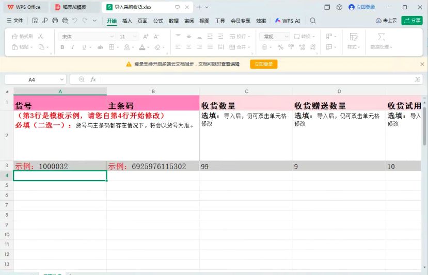Switch to the 数据 Data tab

pyautogui.click(x=173, y=21)
